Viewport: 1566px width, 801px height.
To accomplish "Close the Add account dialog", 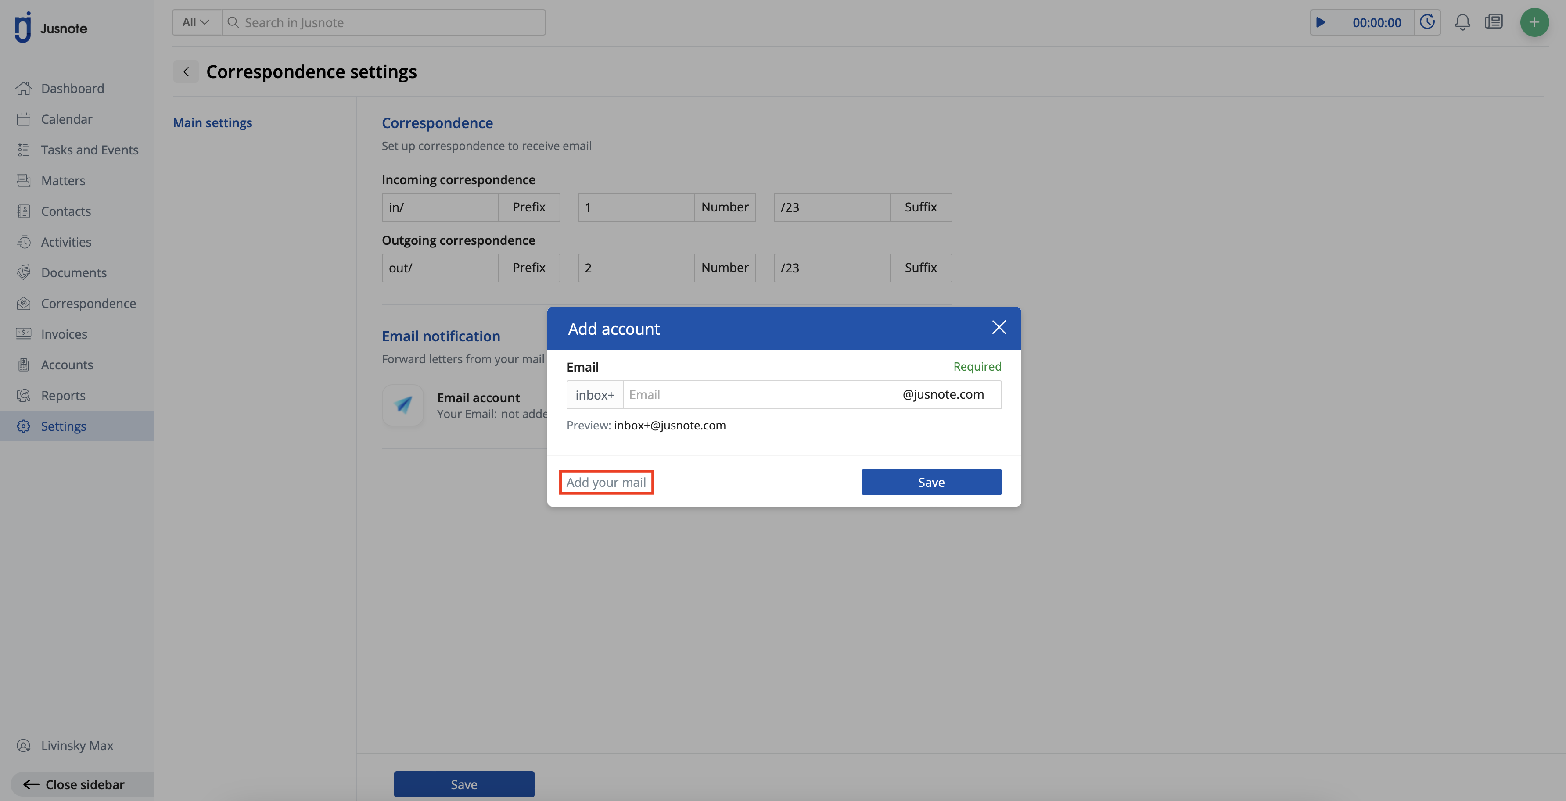I will point(999,328).
